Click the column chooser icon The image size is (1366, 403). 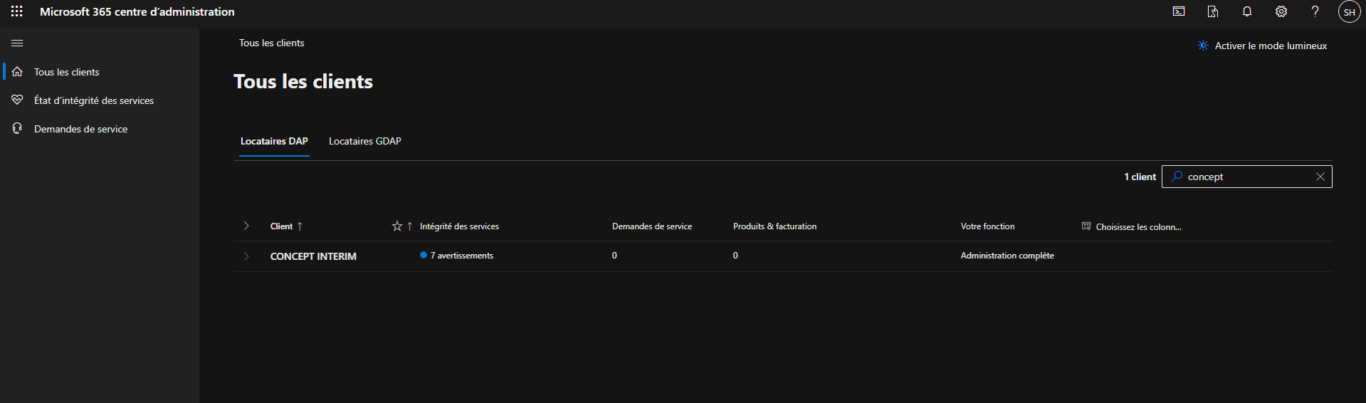click(1086, 226)
